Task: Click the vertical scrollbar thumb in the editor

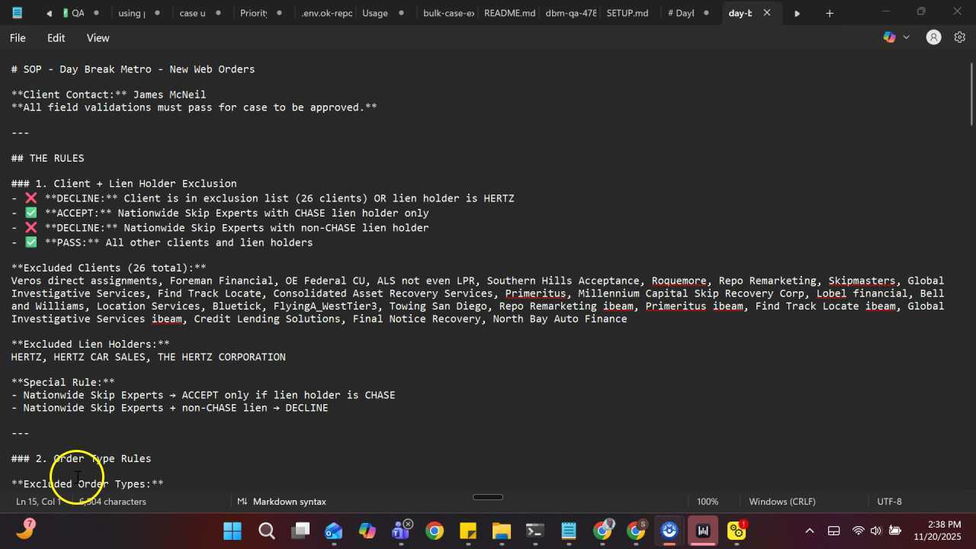Action: point(971,95)
